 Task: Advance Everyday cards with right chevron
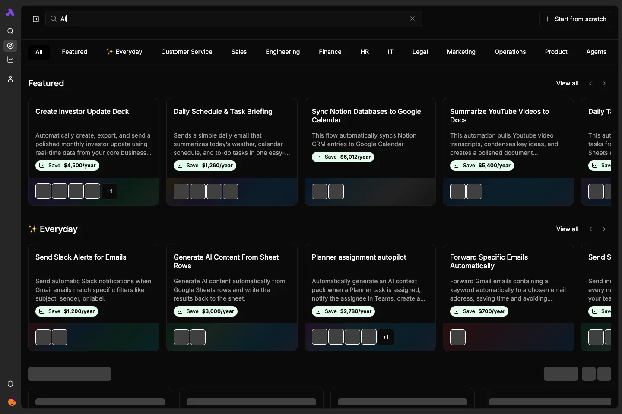604,229
